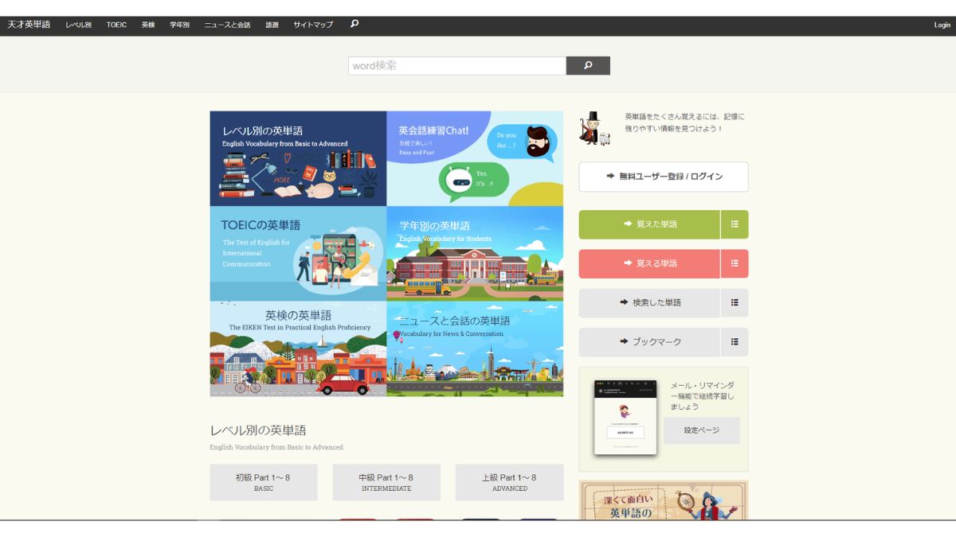
Task: Select 中級 Part 1～8 INTERMEDIATE button
Action: (386, 482)
